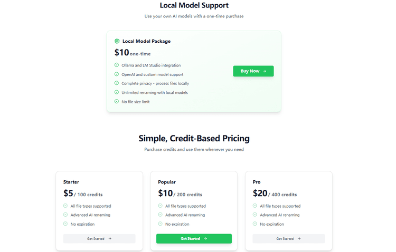Click the green Get Started button for Popular

click(194, 239)
